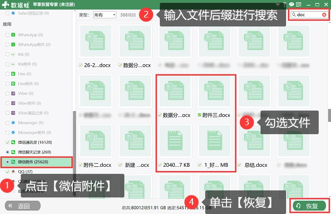Clear the search with the red X icon
Image resolution: width=331 pixels, height=214 pixels.
324,15
